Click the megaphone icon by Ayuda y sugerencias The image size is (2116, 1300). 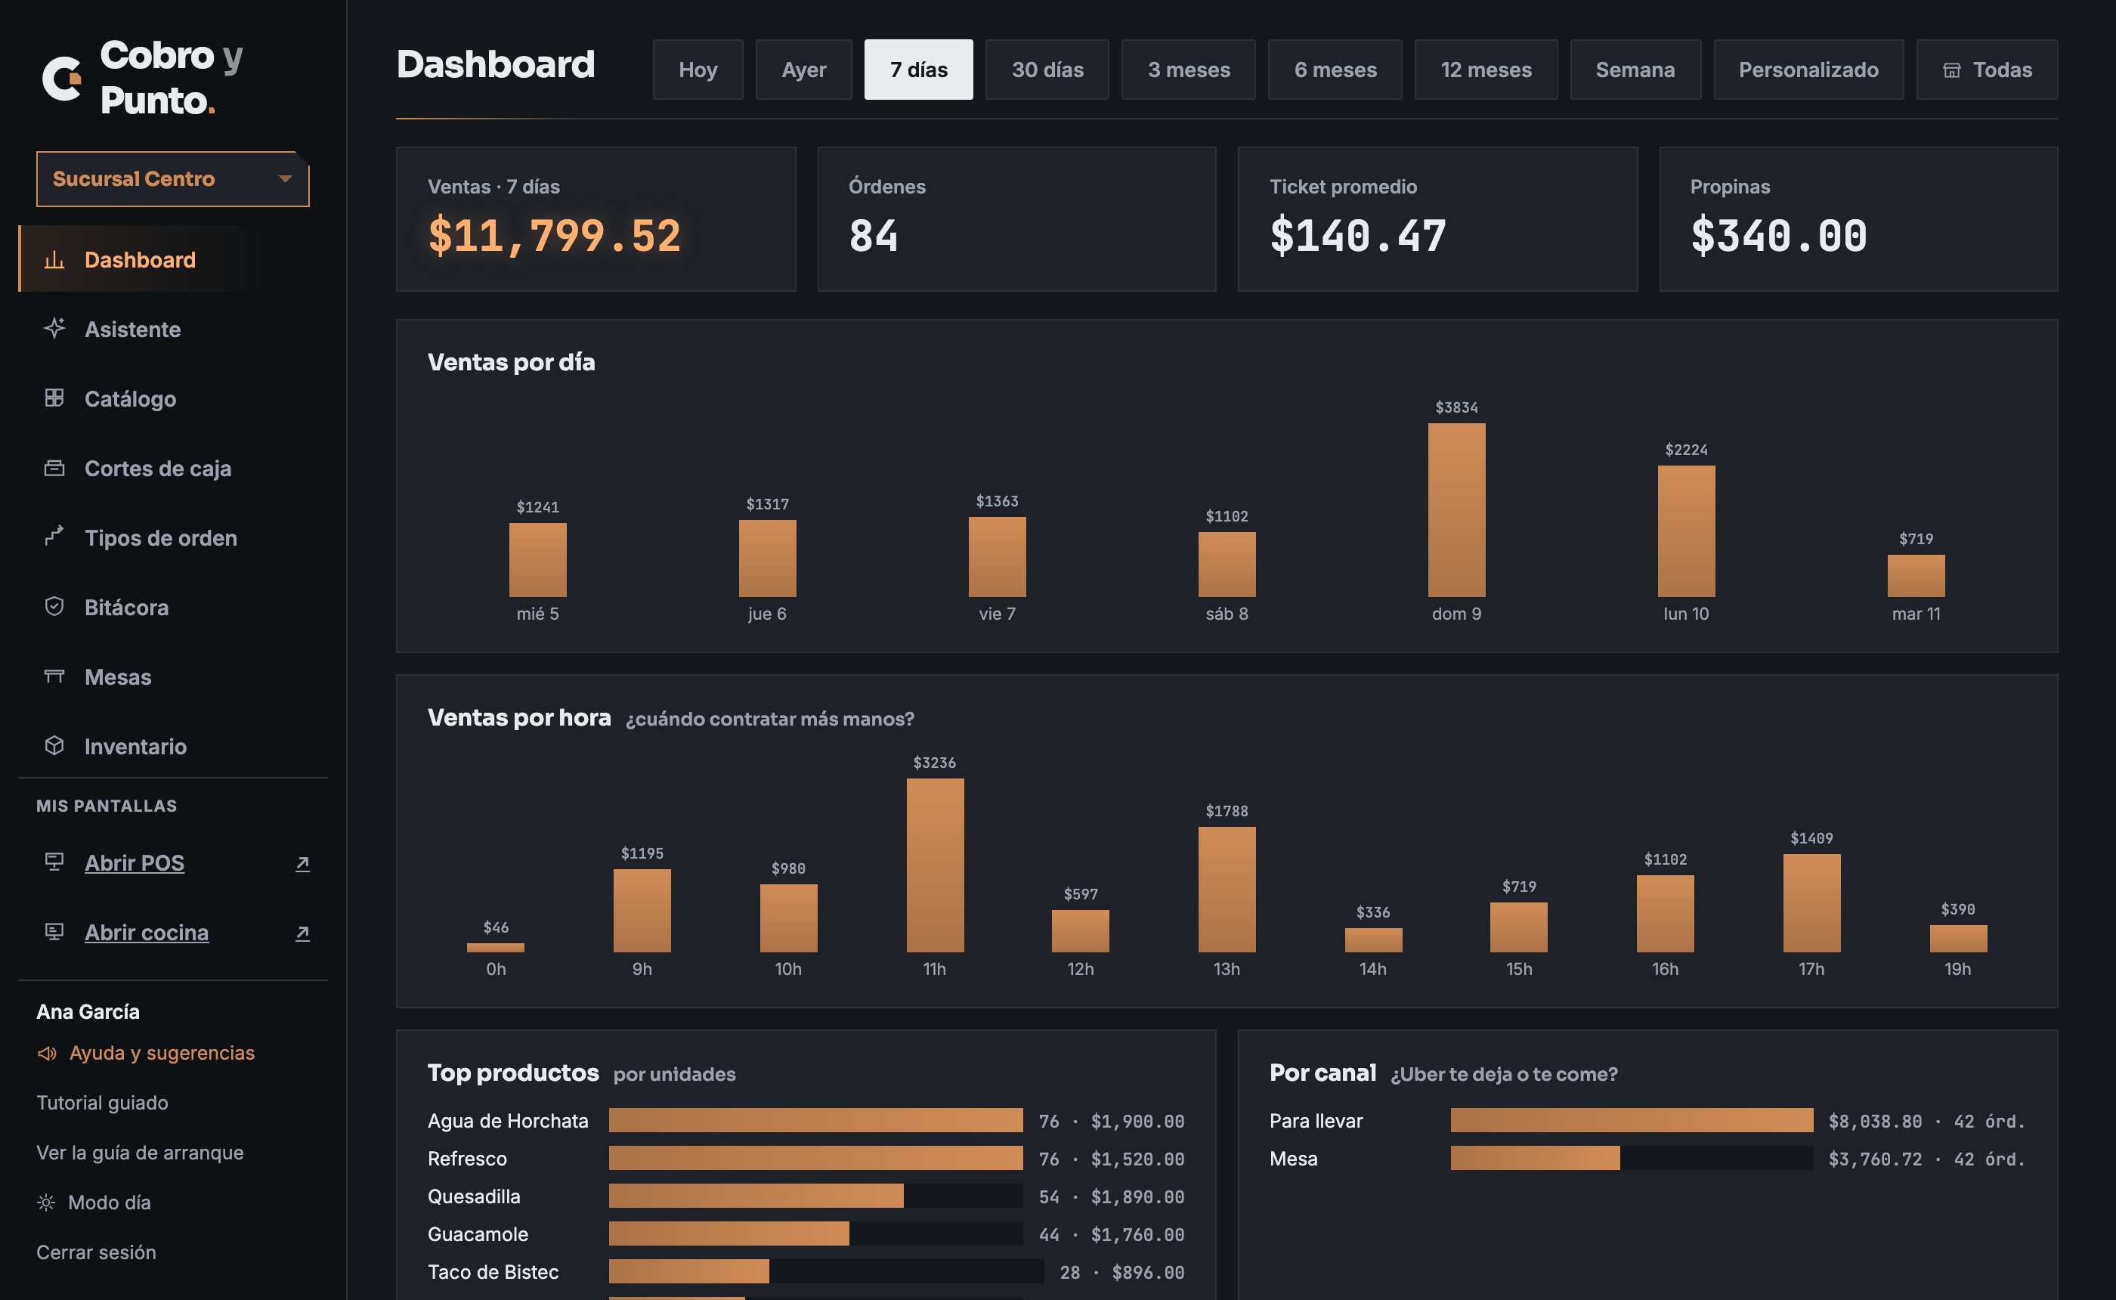tap(46, 1054)
